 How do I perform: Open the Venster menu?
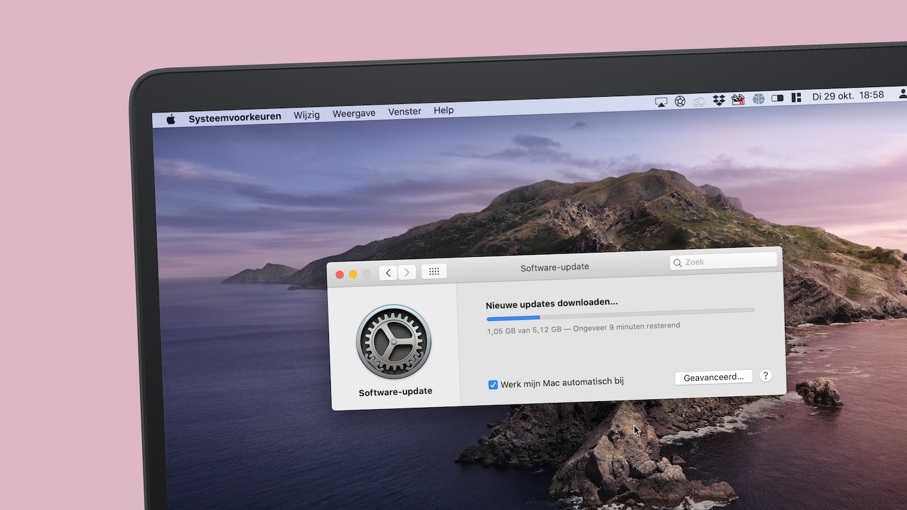pyautogui.click(x=404, y=111)
